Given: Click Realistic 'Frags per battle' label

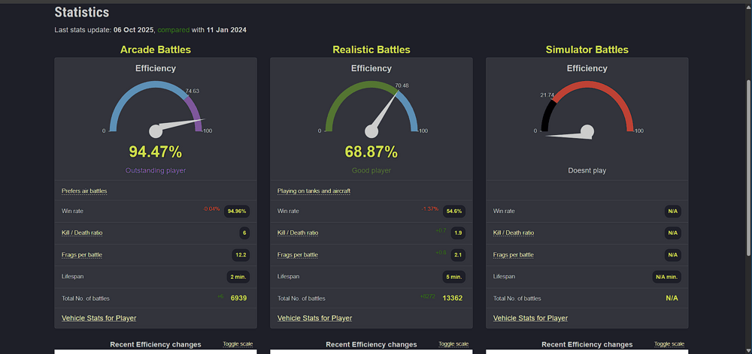Looking at the screenshot, I should click(297, 255).
